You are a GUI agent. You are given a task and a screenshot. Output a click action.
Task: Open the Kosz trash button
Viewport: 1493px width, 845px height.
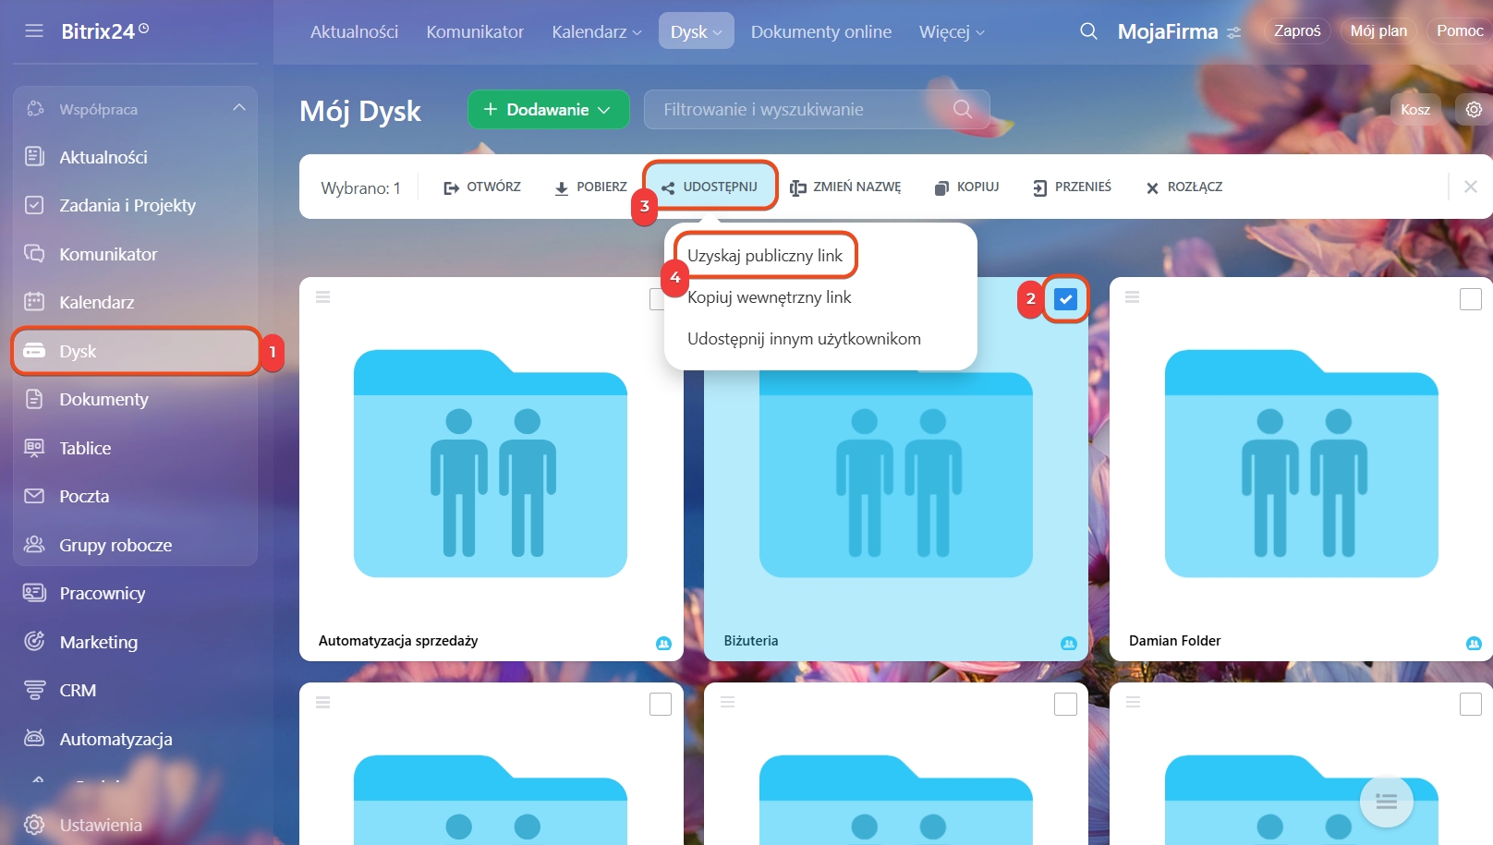(x=1414, y=109)
